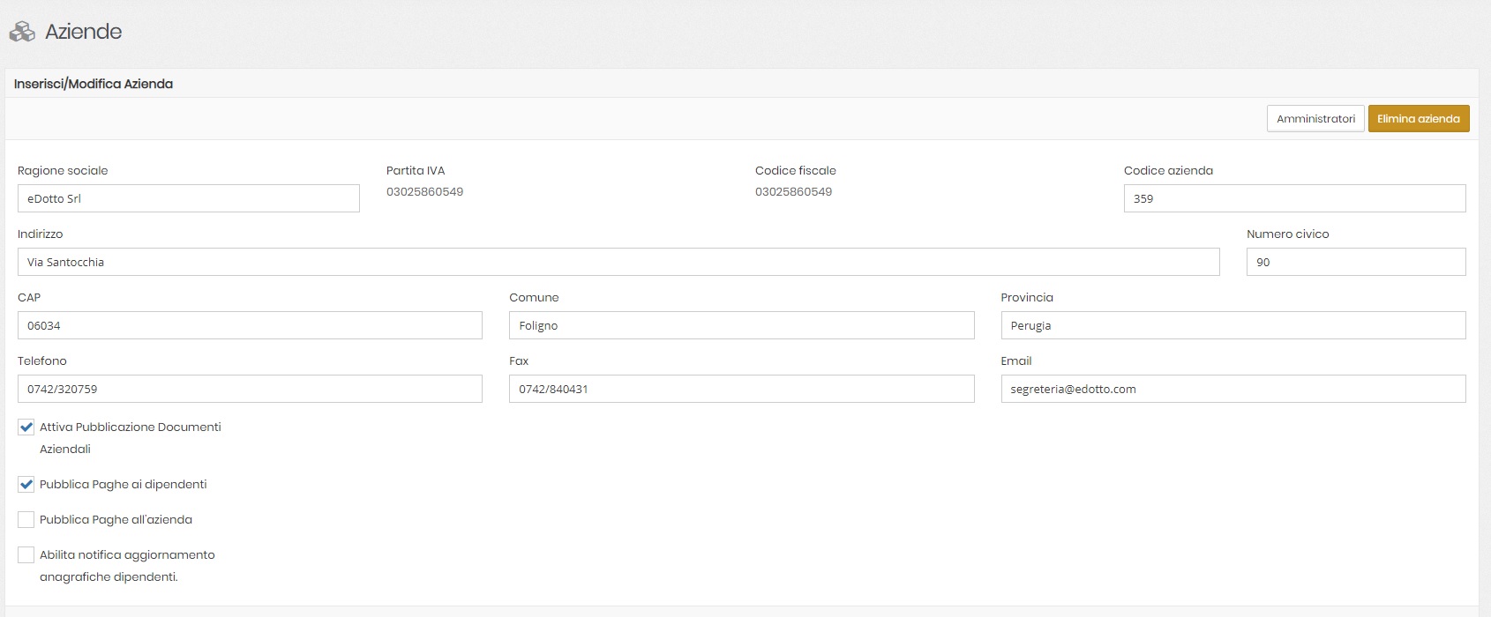Viewport: 1491px width, 617px height.
Task: Toggle Pubblica Paghe ai dipendenti checkbox
Action: pyautogui.click(x=26, y=485)
